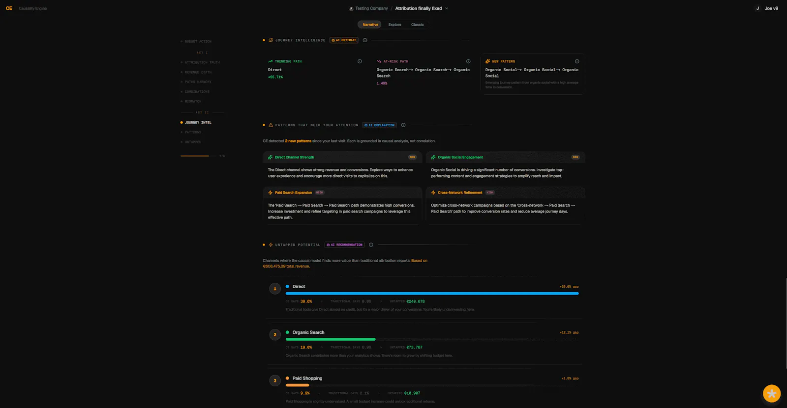787x408 pixels.
Task: Open the Cross-Network Refinement card
Action: pos(505,205)
